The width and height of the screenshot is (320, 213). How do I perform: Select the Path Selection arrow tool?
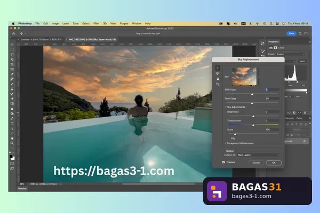click(x=12, y=128)
